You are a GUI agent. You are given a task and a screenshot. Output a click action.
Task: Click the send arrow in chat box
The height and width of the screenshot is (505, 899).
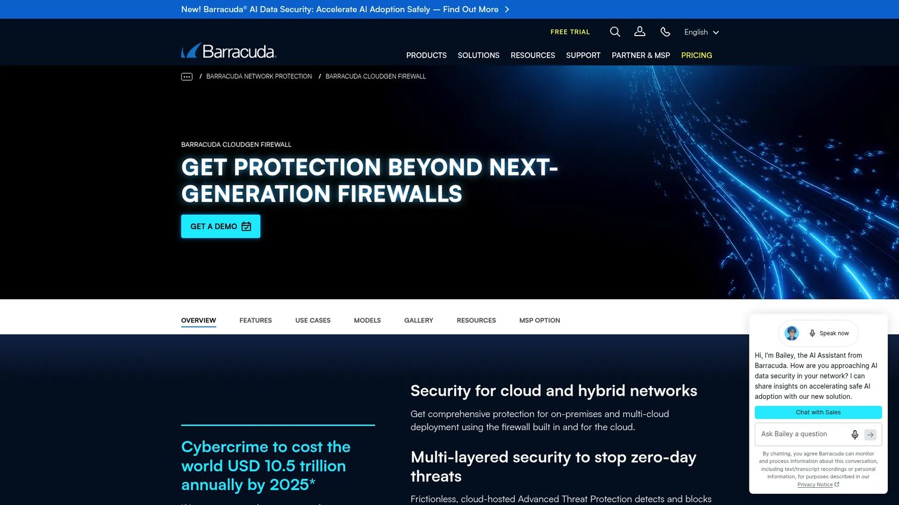point(870,434)
